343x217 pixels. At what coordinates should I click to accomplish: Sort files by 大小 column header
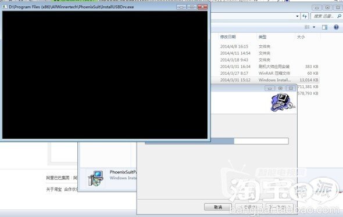coord(301,37)
